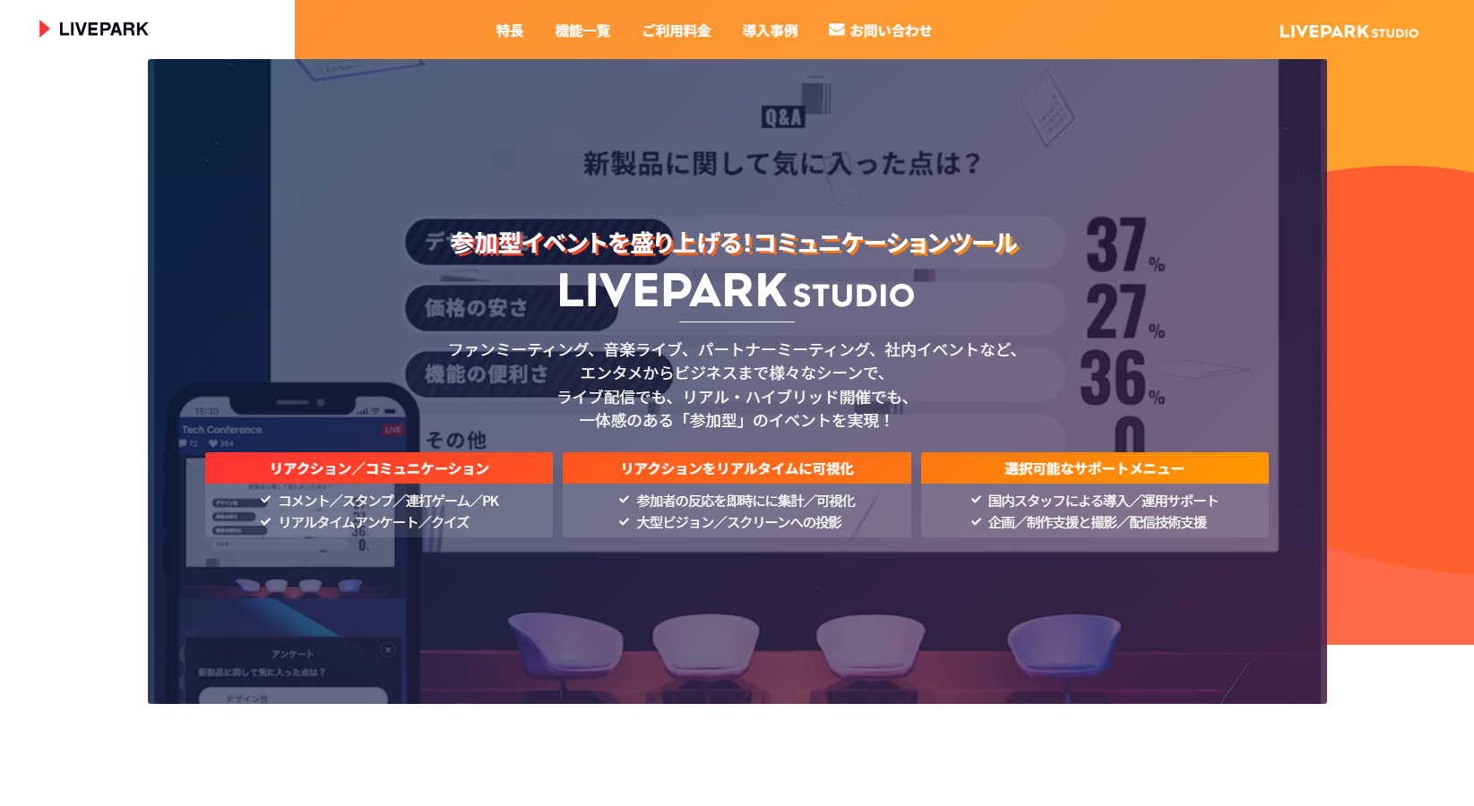Click the LIVEPARK STUDIO logo in the header
This screenshot has height=806, width=1474.
[x=1349, y=31]
